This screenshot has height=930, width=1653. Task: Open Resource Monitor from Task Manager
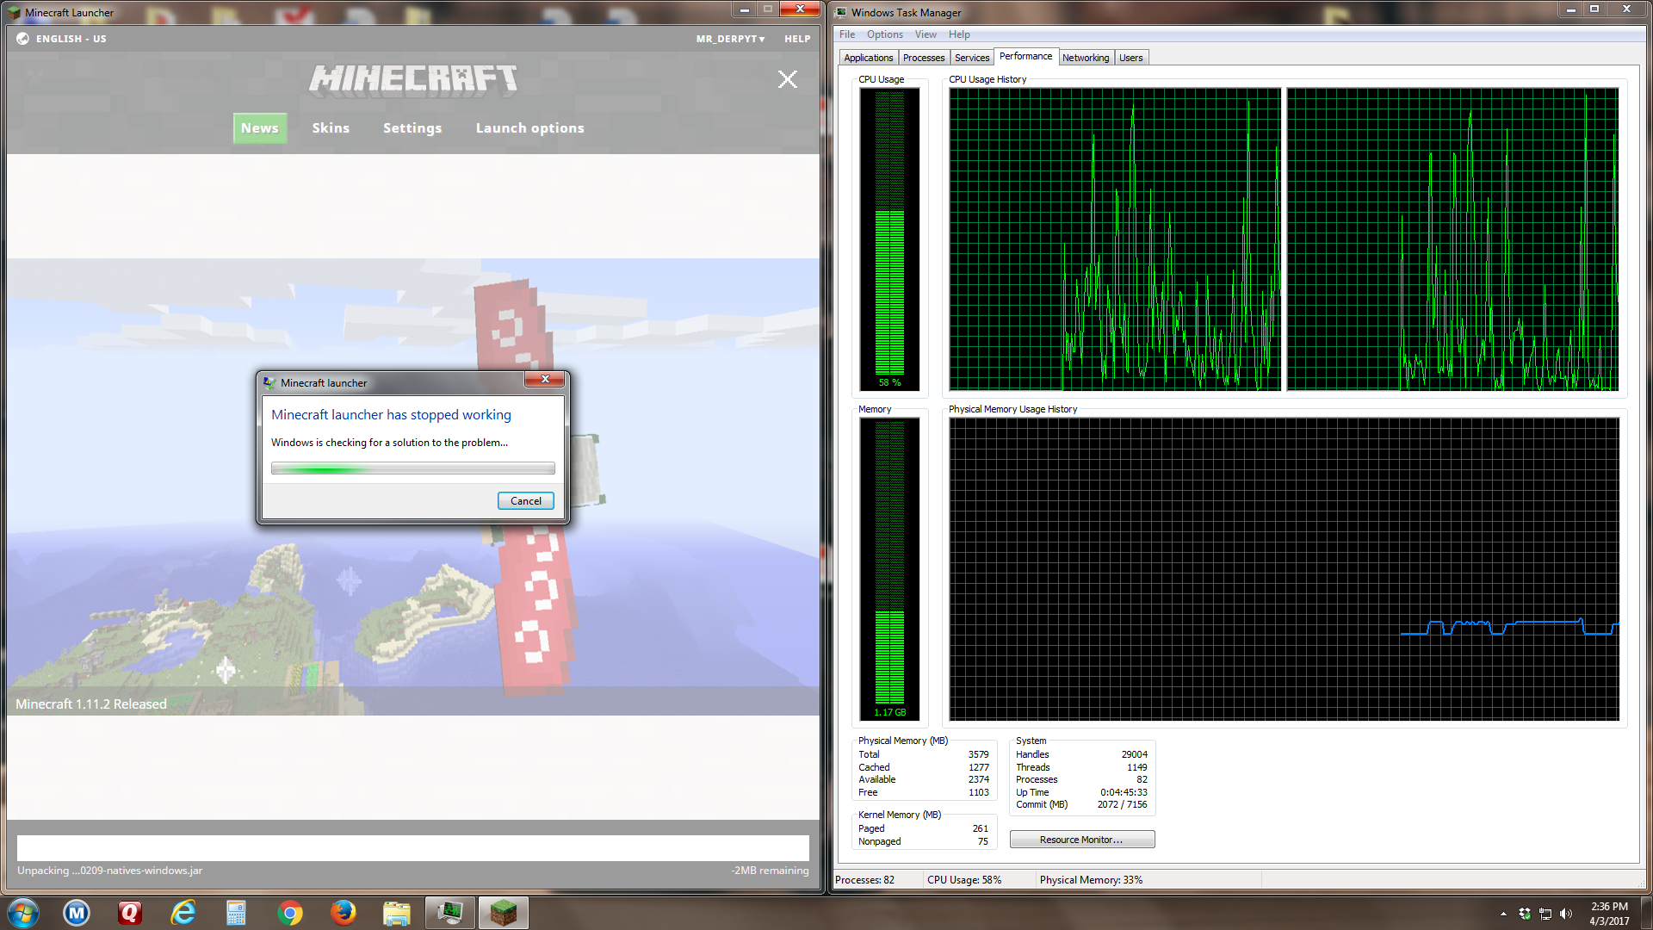click(1081, 840)
